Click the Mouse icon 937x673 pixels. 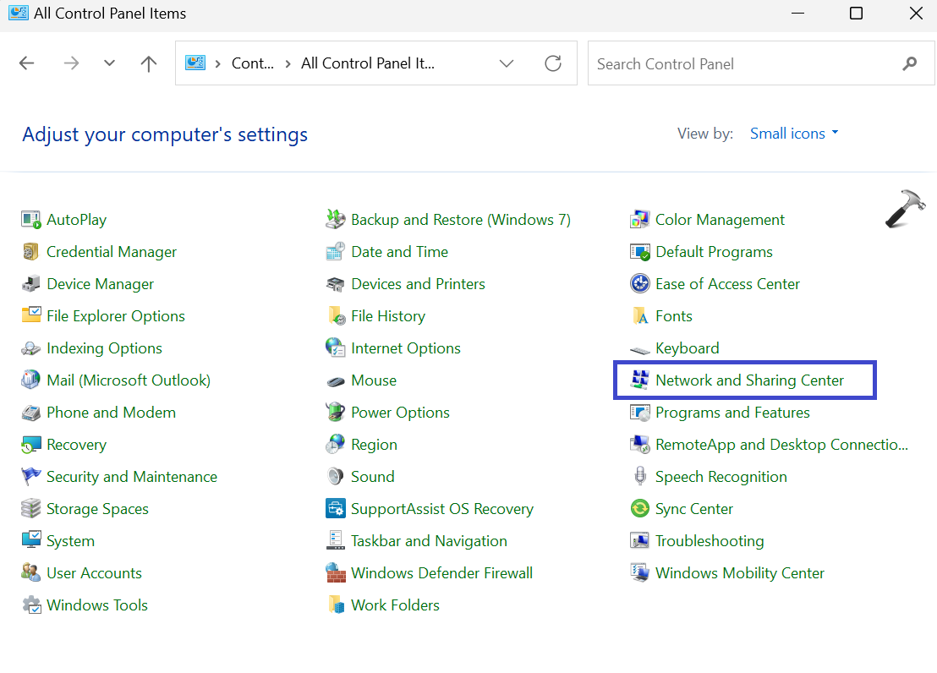[x=336, y=380]
